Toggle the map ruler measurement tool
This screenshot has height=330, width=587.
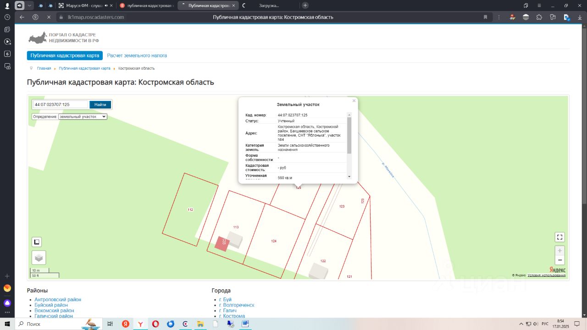pyautogui.click(x=37, y=242)
